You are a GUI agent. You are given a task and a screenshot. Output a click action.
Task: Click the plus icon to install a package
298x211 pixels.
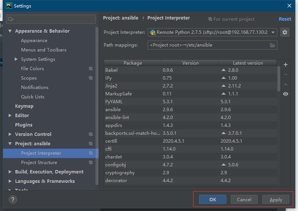pyautogui.click(x=285, y=65)
